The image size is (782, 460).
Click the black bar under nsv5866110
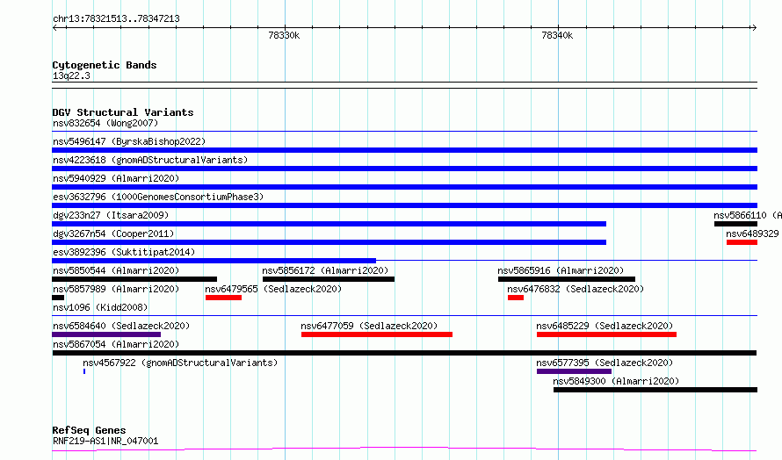click(x=735, y=224)
